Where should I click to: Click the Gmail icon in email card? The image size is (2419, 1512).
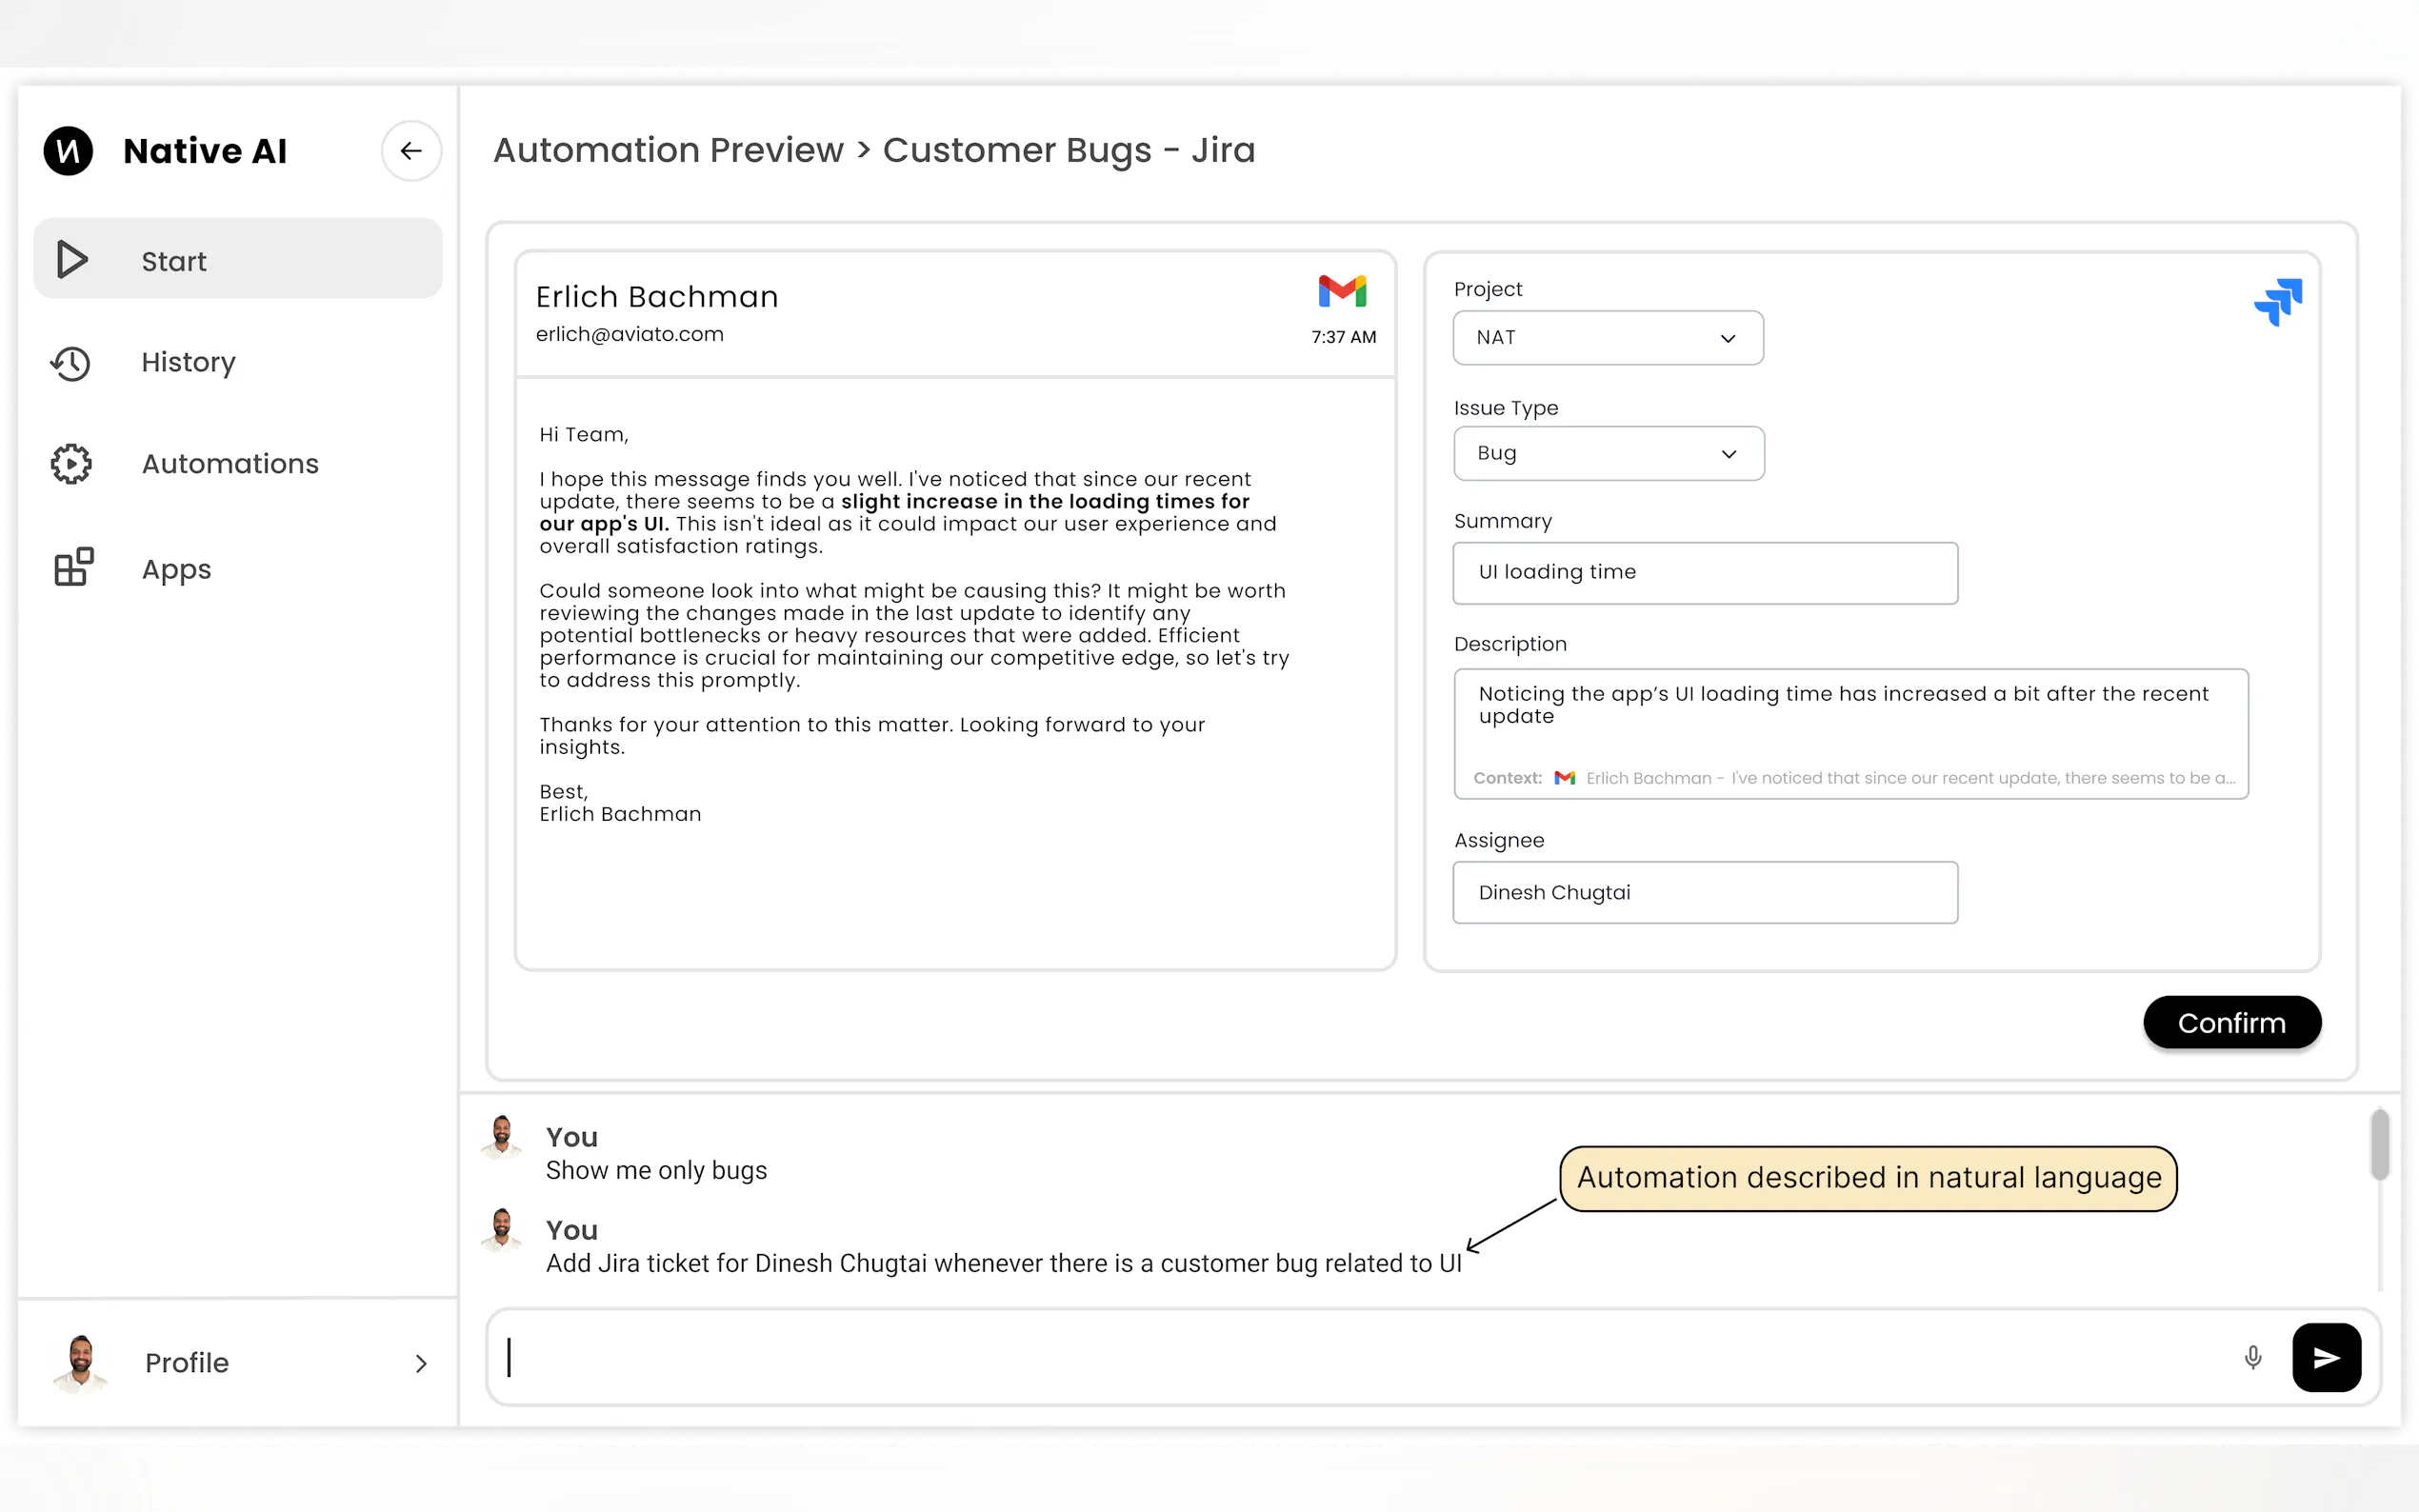tap(1342, 291)
